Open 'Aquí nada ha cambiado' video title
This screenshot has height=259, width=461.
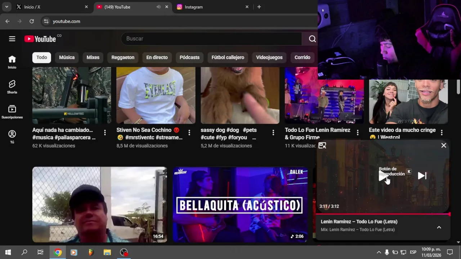(x=64, y=133)
